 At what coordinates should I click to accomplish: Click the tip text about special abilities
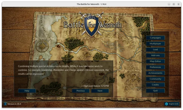pos(63,70)
